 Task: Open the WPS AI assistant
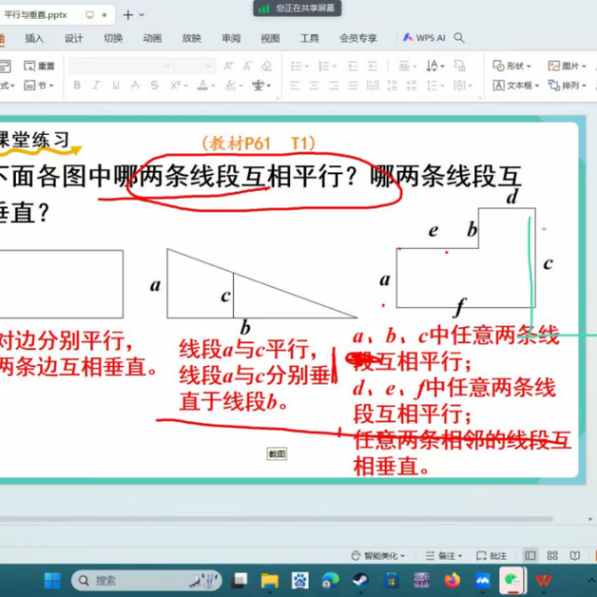click(424, 38)
